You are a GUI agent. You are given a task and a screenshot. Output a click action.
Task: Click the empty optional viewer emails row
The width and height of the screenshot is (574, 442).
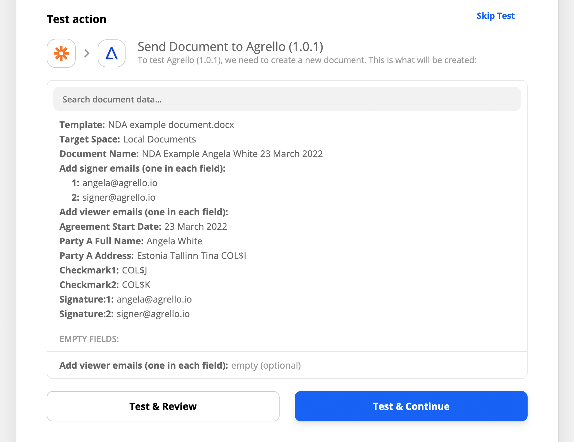180,366
